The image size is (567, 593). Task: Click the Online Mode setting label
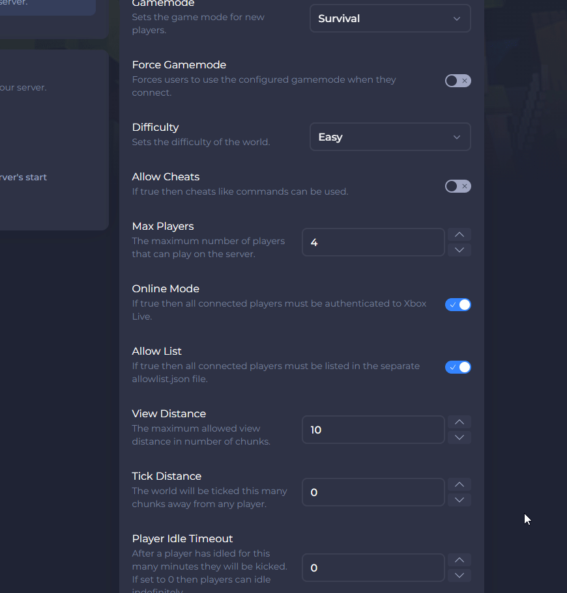coord(166,289)
